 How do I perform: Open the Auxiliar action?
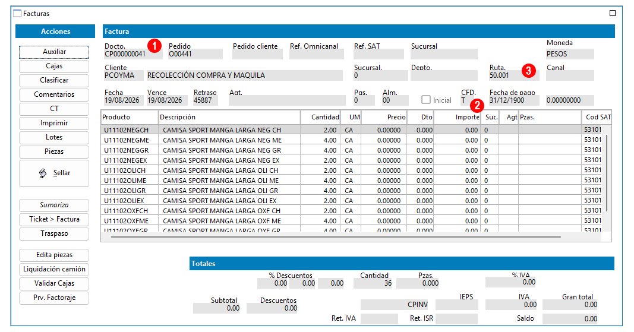click(x=54, y=52)
